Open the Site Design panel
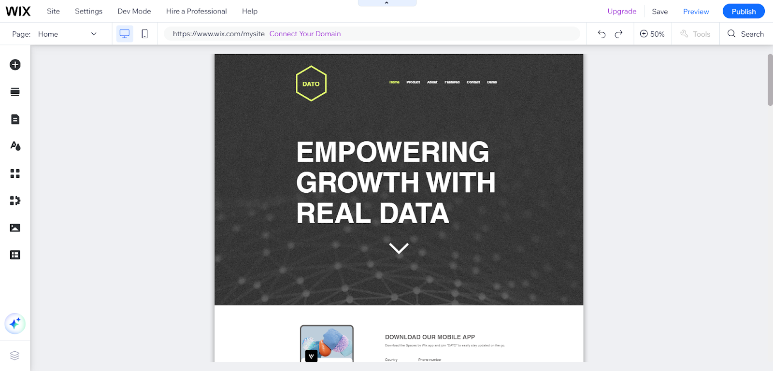 [x=15, y=146]
